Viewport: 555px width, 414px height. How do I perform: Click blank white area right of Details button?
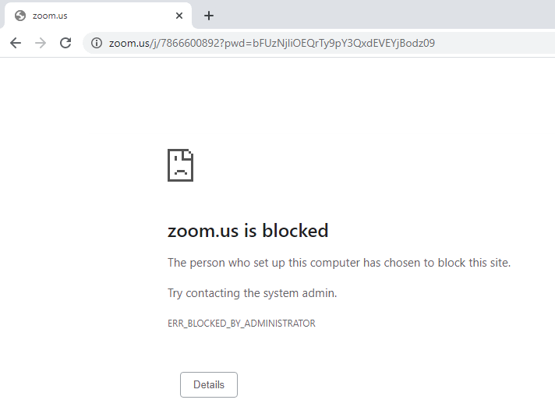point(390,384)
